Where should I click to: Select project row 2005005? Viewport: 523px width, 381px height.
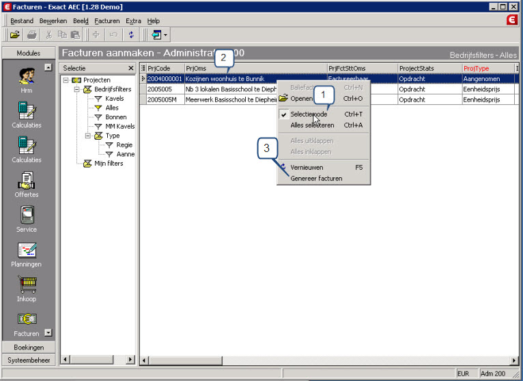165,89
